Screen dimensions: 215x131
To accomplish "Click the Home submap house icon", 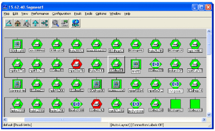I will coord(18,23).
